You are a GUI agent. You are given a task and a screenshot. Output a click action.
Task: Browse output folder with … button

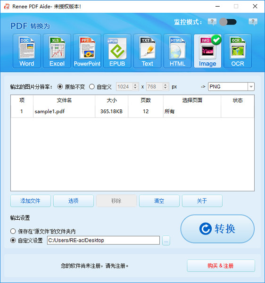click(166, 241)
